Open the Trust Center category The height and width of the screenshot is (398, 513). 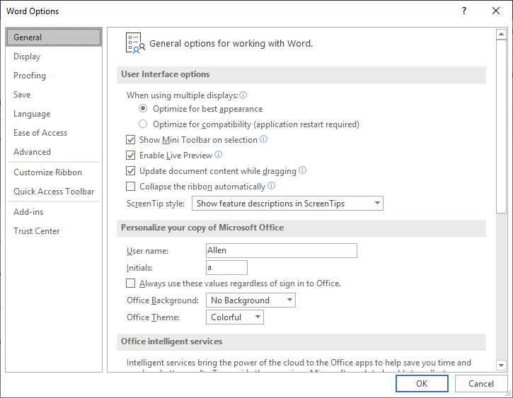54,230
